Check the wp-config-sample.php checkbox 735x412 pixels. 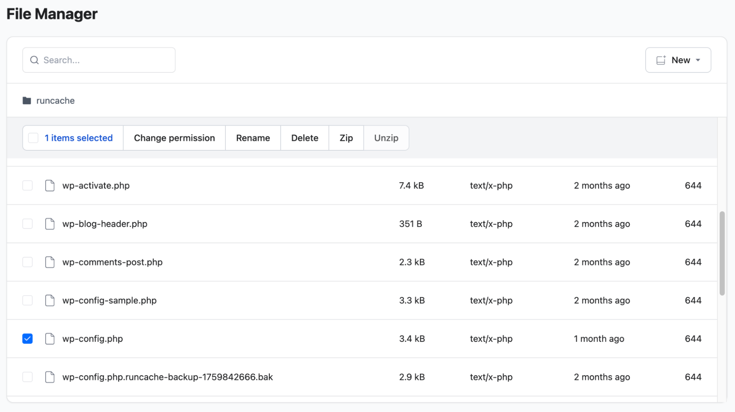coord(28,300)
